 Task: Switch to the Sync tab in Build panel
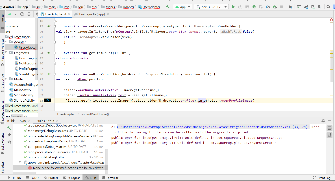coord(23,121)
